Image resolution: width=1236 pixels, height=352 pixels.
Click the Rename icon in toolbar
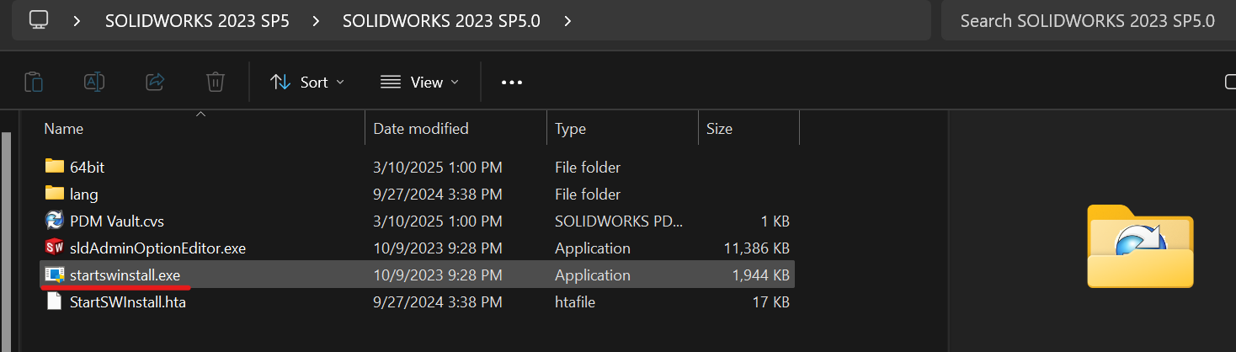94,82
